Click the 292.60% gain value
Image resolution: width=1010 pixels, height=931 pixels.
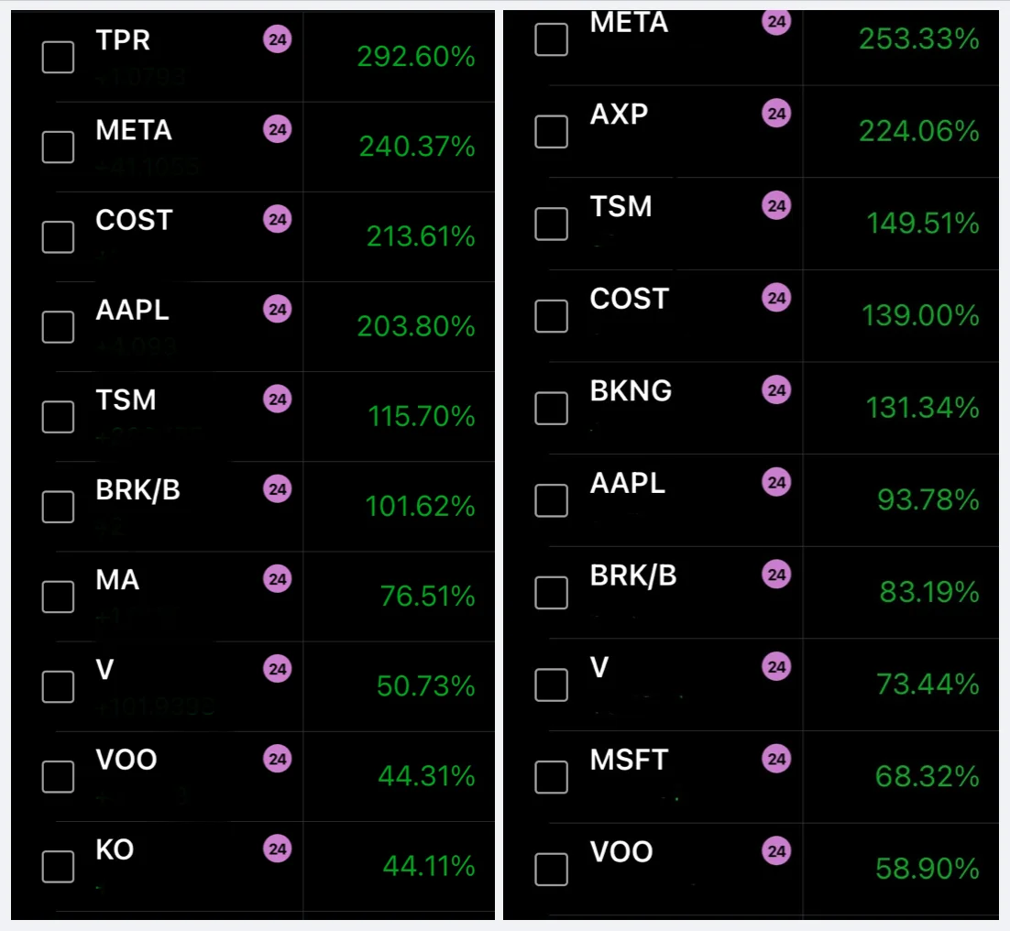point(416,58)
